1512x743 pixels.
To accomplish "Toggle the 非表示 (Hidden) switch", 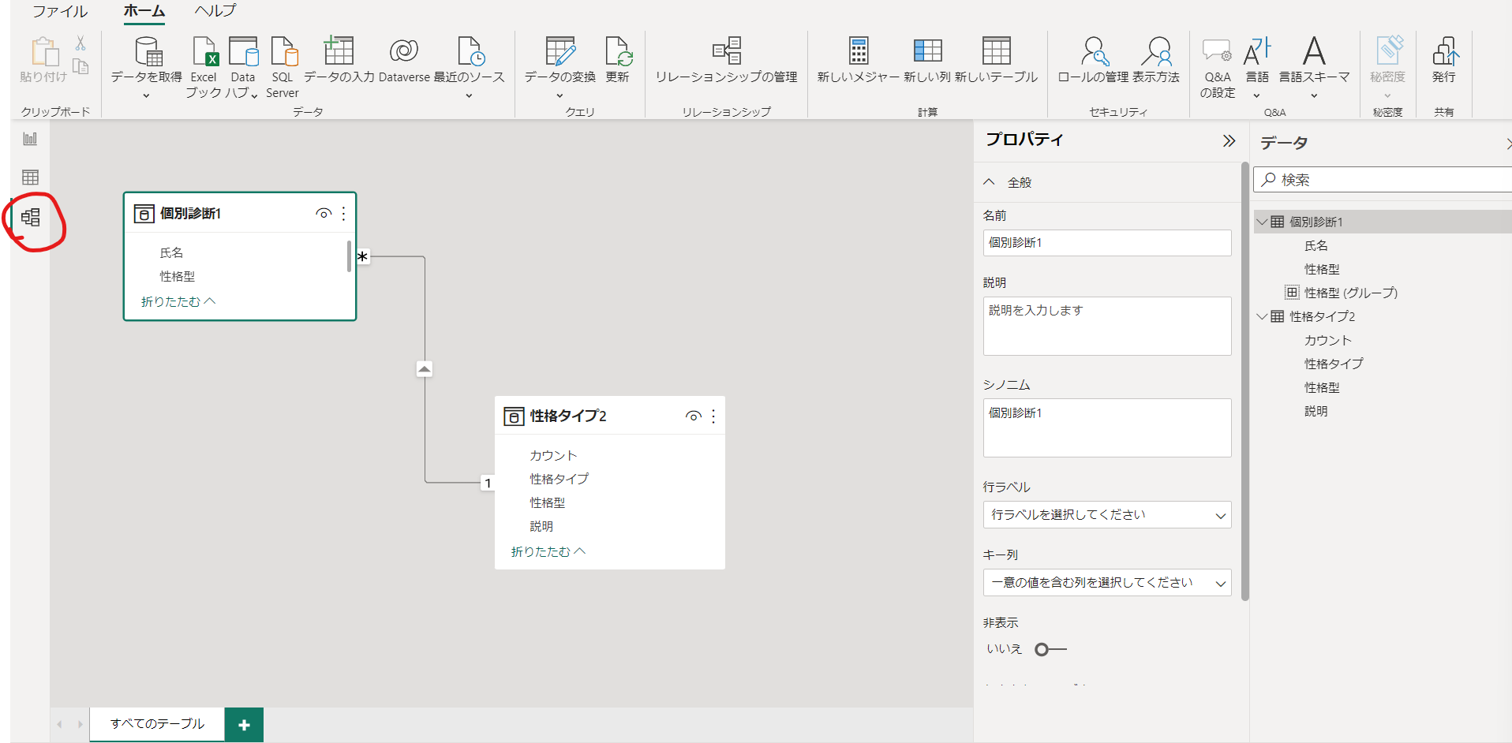I will tap(1050, 650).
